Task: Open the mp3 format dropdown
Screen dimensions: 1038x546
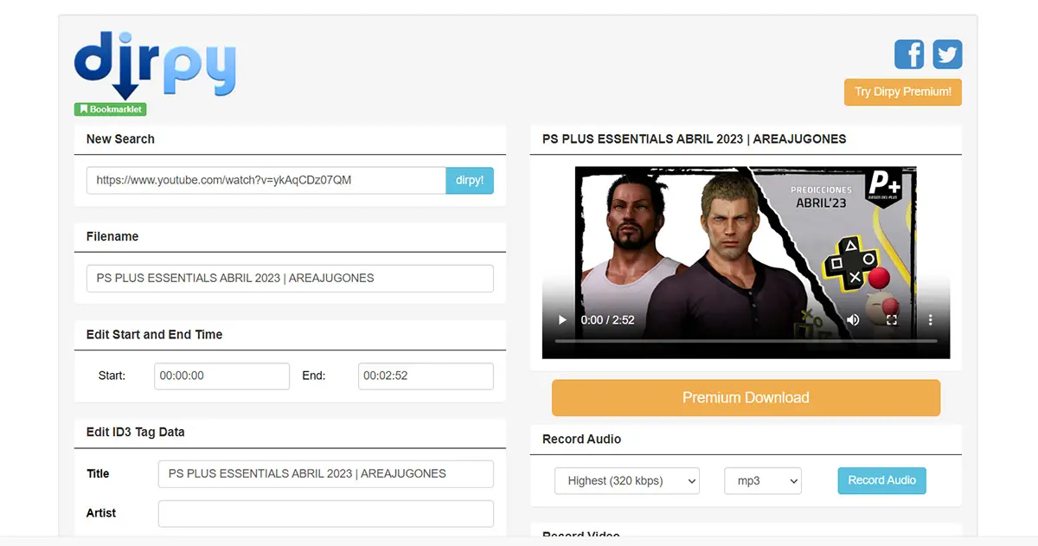Action: tap(763, 481)
